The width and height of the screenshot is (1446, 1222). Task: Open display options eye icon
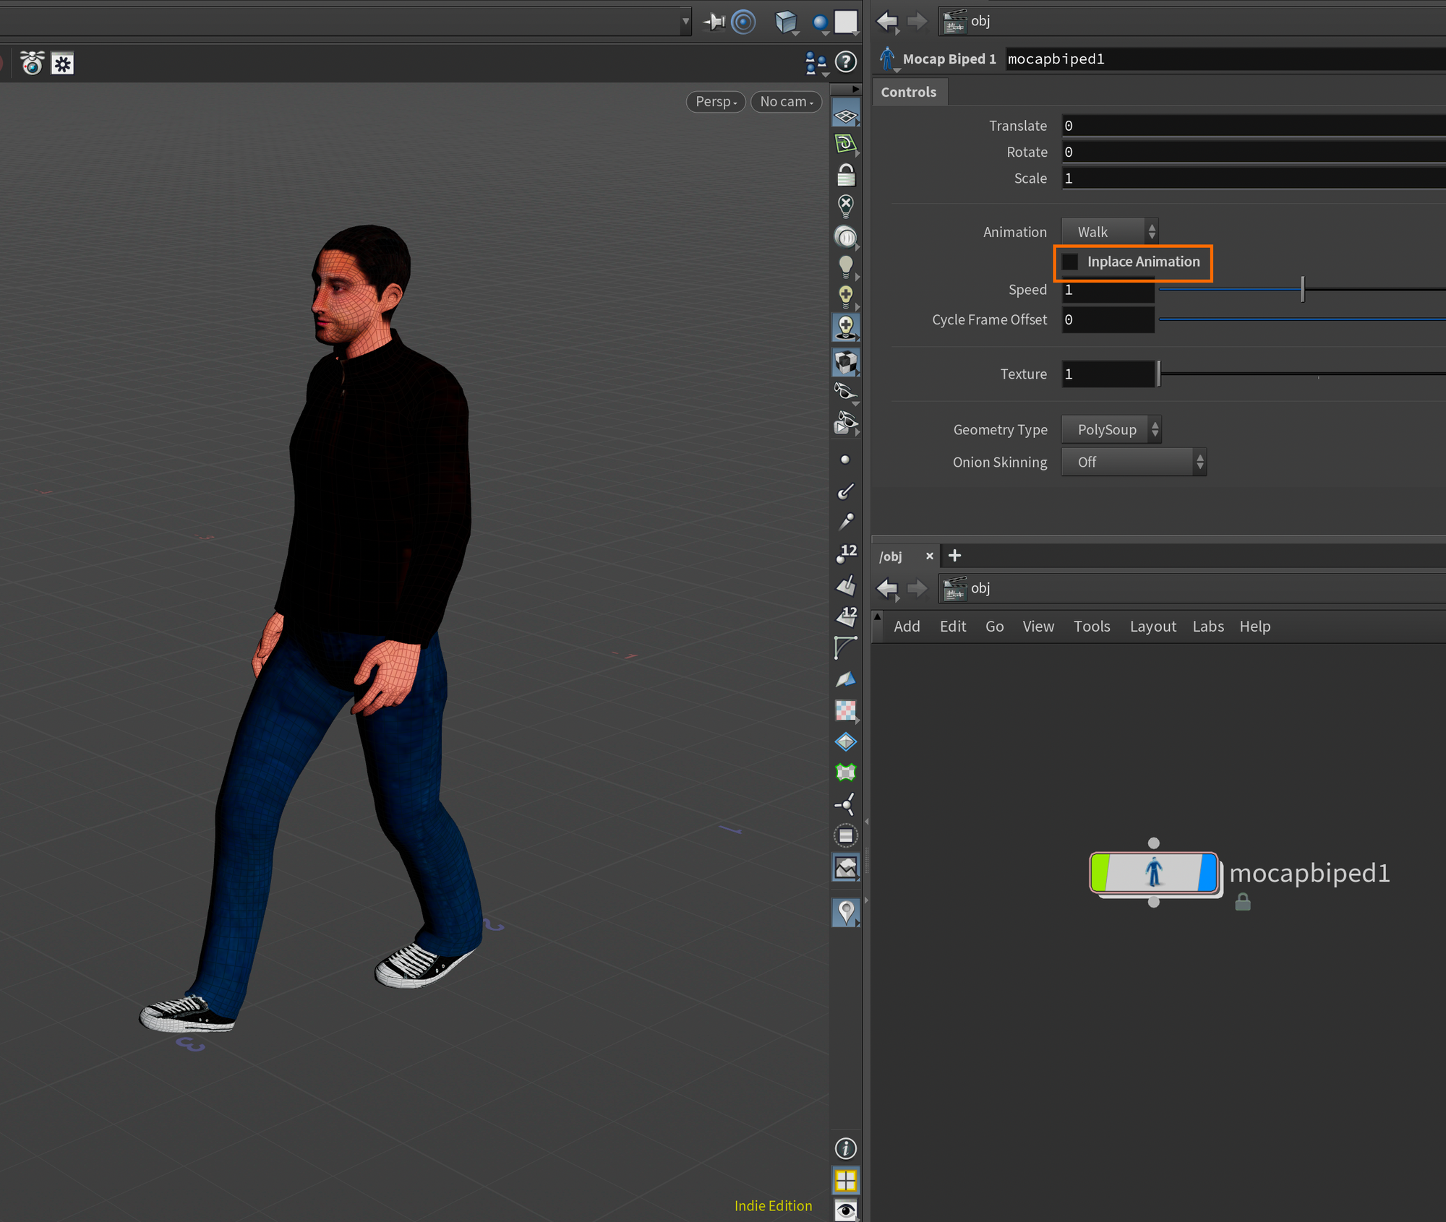tap(845, 1210)
